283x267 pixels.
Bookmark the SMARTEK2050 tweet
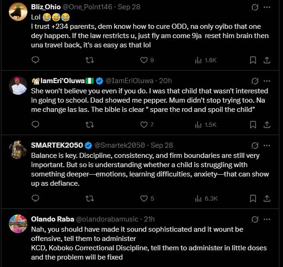(x=253, y=198)
